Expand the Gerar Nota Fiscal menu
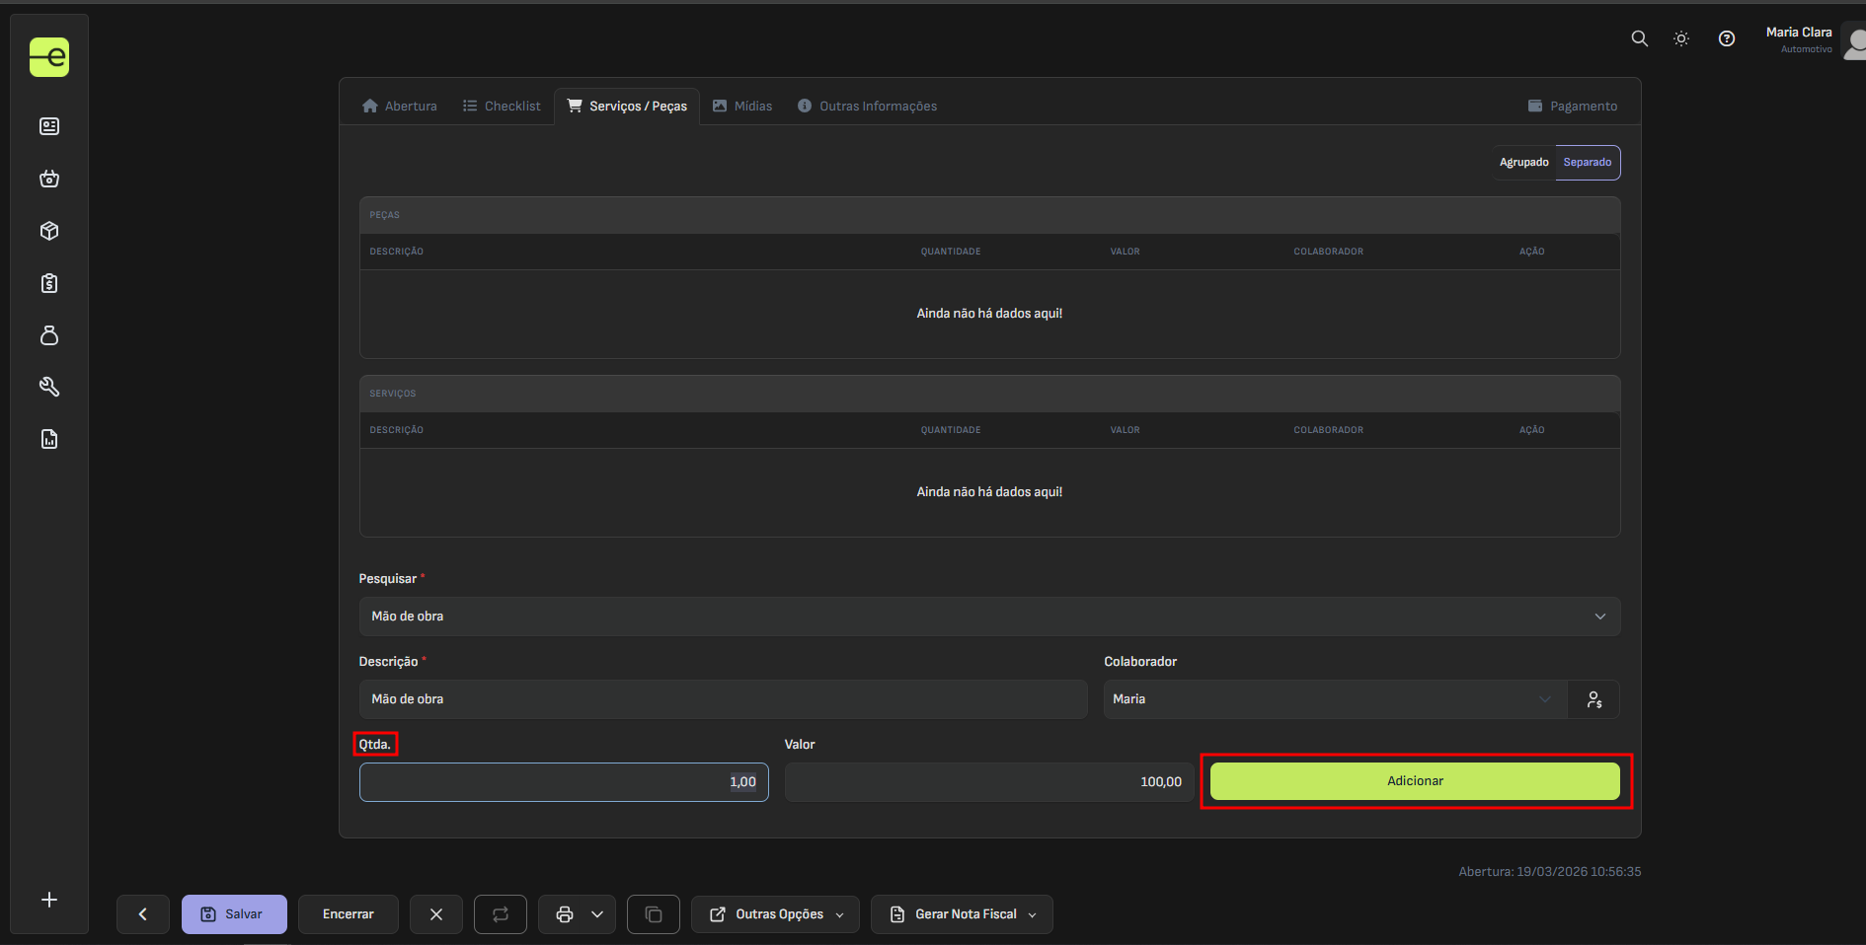Screen dimensions: 1866x945 point(963,914)
